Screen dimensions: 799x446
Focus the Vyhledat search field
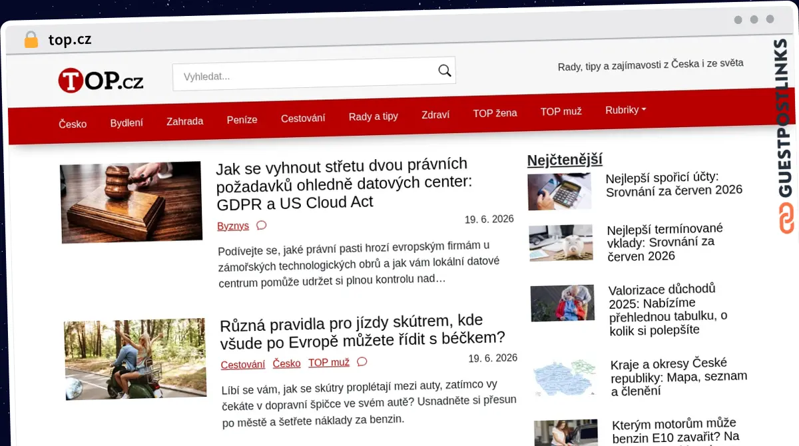pyautogui.click(x=314, y=74)
